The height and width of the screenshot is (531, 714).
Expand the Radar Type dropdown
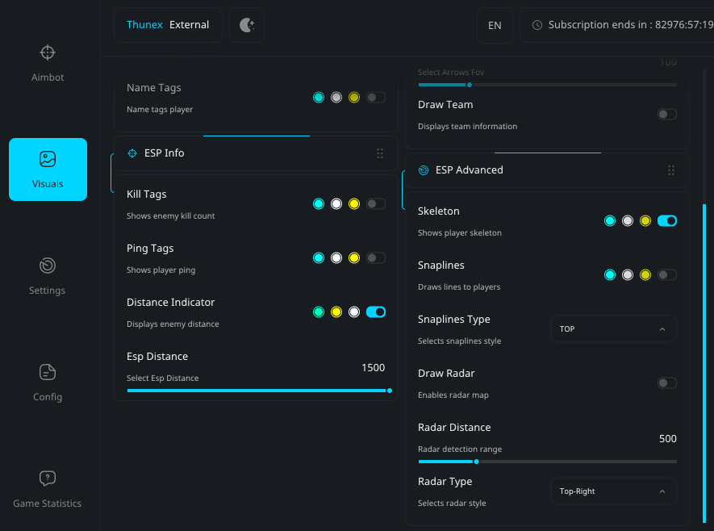tap(613, 491)
